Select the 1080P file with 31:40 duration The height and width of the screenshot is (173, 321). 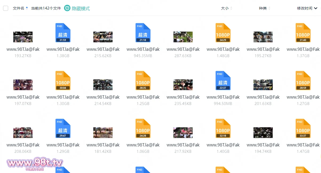(x=303, y=33)
